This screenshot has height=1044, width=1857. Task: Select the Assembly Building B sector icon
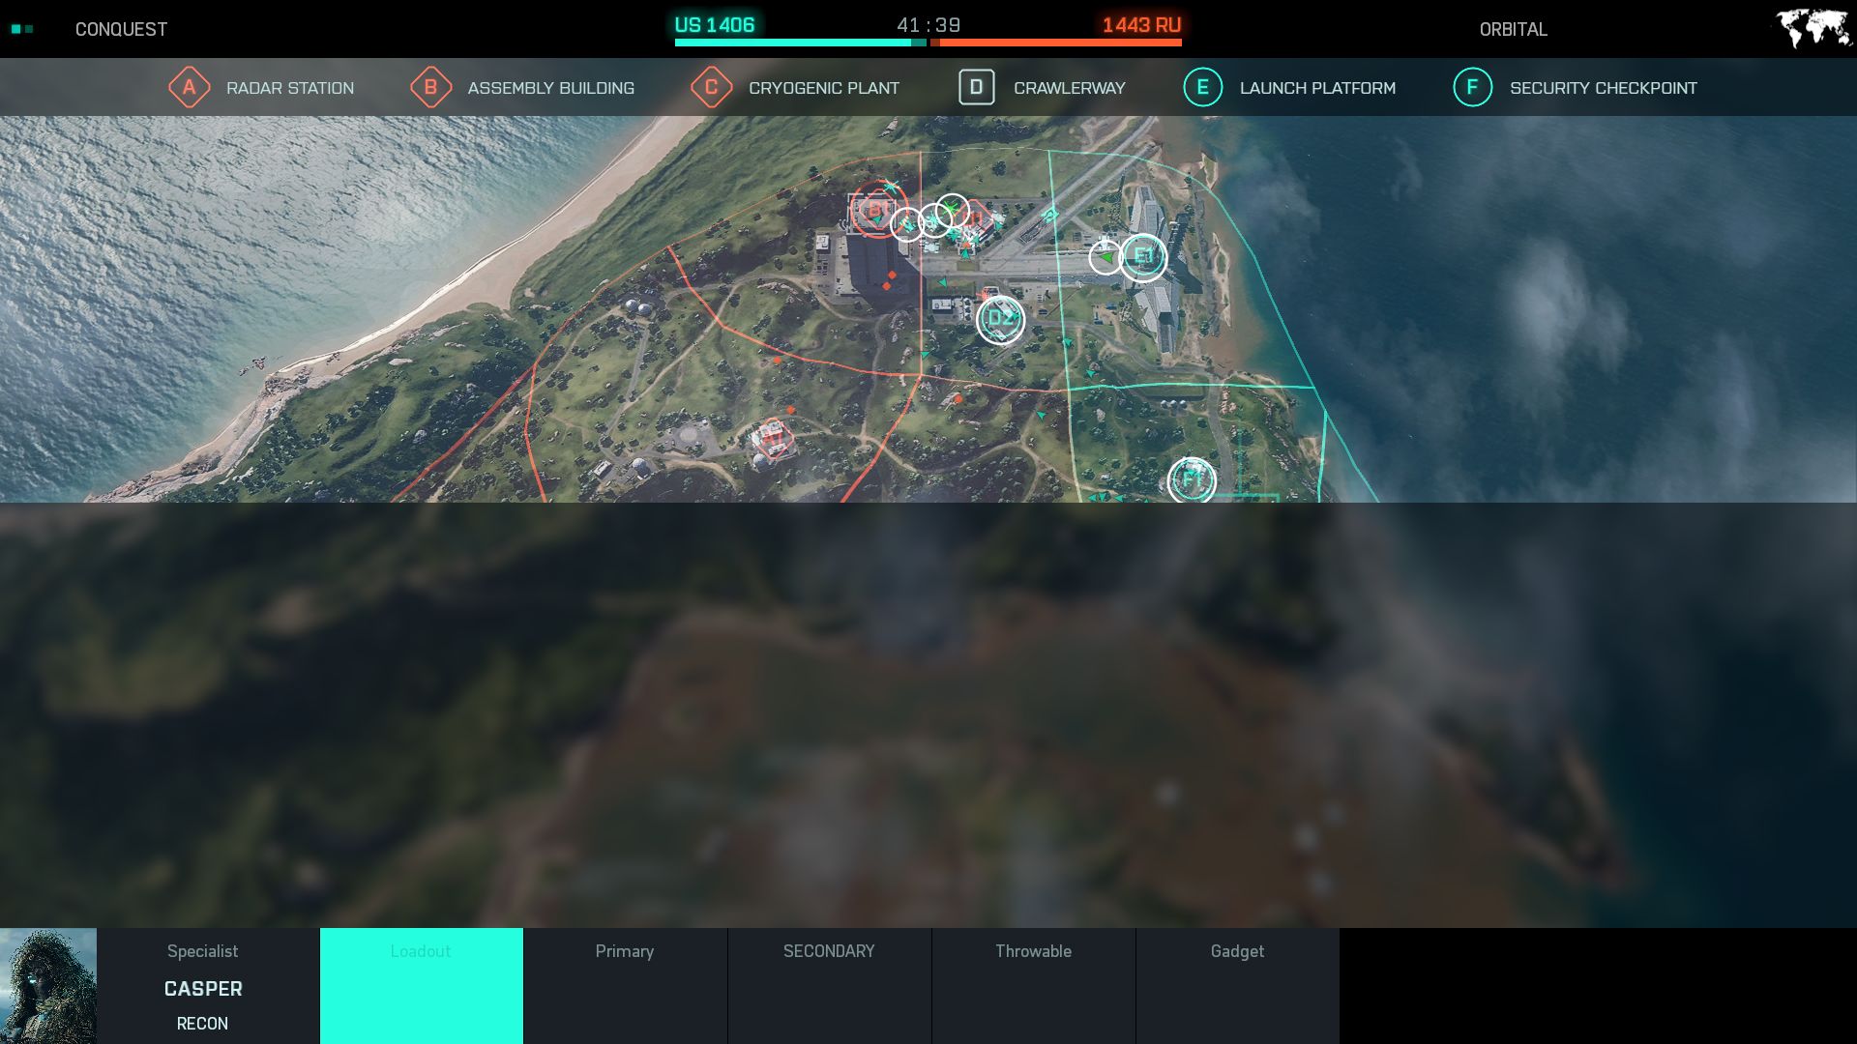(430, 88)
